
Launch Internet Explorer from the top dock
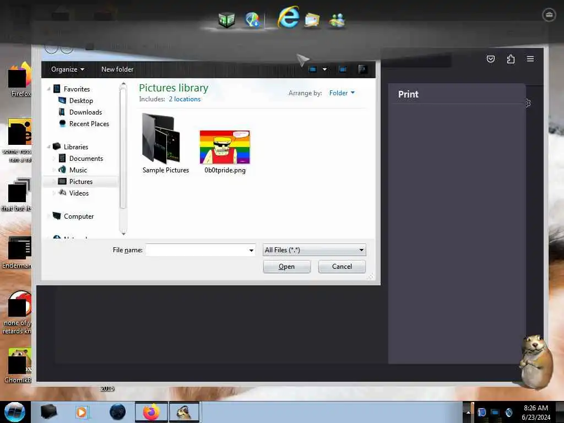tap(289, 17)
